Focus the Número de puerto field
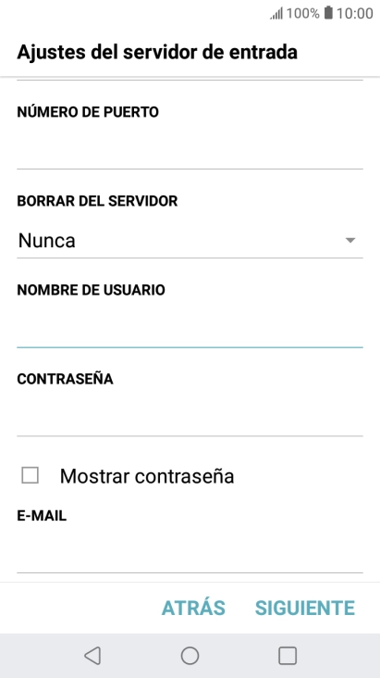380x678 pixels. tap(190, 149)
